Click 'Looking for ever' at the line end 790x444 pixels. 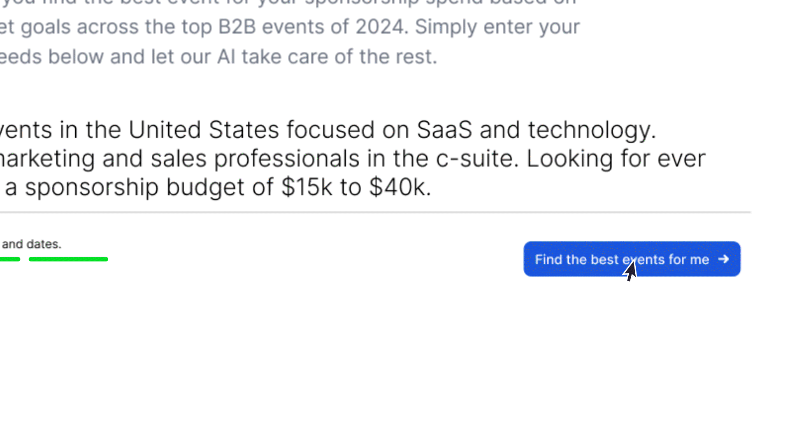[616, 159]
